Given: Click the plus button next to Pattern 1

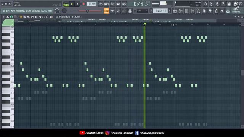Looking at the screenshot, I should tap(169, 11).
